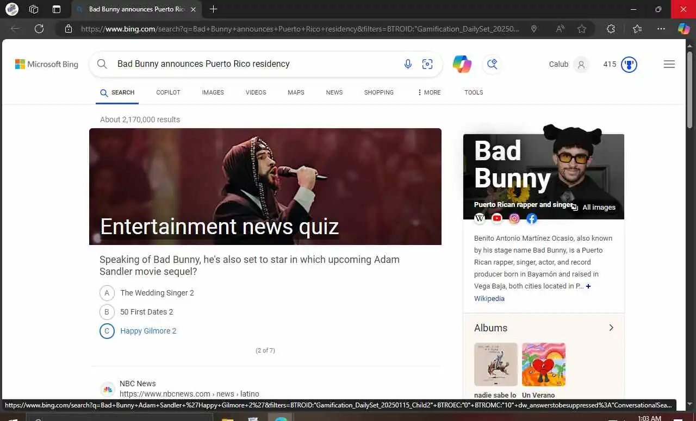Close the Bad Bunny announces tab
This screenshot has height=421, width=696.
pos(194,9)
